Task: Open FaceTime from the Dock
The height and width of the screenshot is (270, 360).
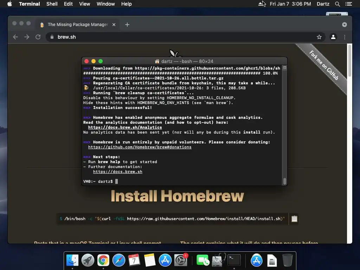Action: coord(203,261)
